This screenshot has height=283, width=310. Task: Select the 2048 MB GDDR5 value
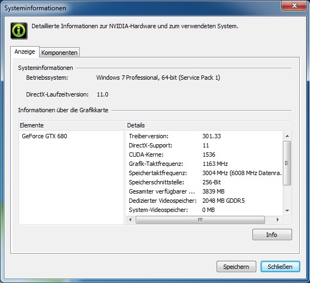(224, 201)
